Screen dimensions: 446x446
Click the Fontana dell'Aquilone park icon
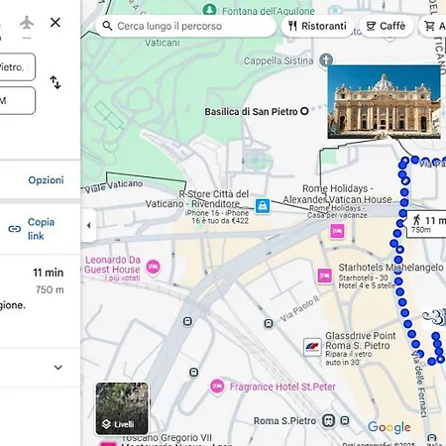209,10
